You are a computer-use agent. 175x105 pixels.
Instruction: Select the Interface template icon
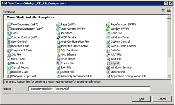click(x=58, y=33)
